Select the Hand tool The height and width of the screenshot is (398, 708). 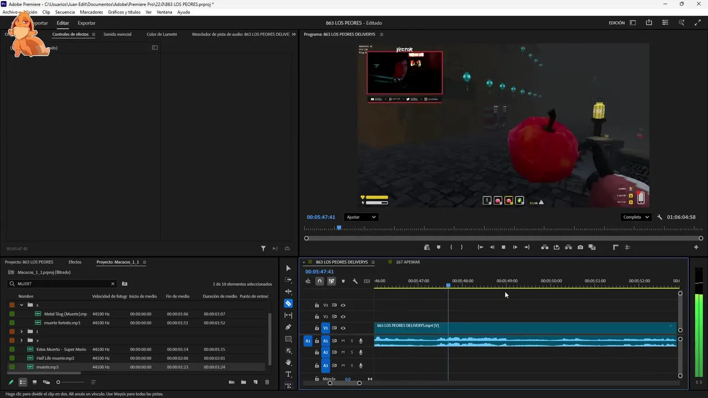pyautogui.click(x=288, y=362)
